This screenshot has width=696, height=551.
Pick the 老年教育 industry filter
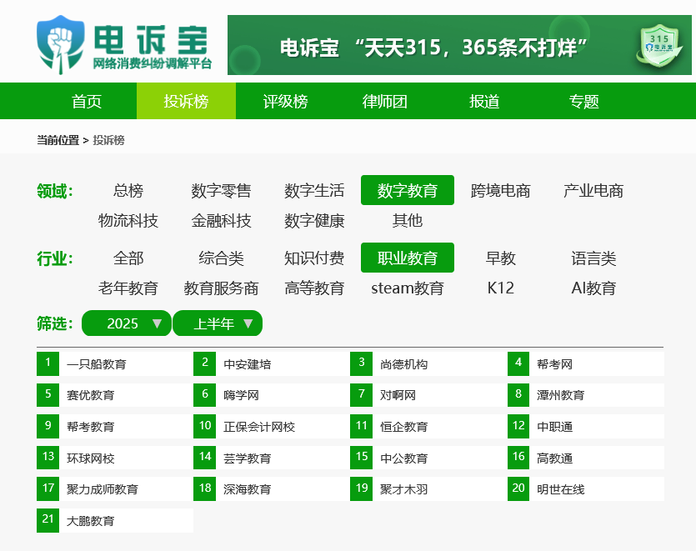pyautogui.click(x=128, y=288)
